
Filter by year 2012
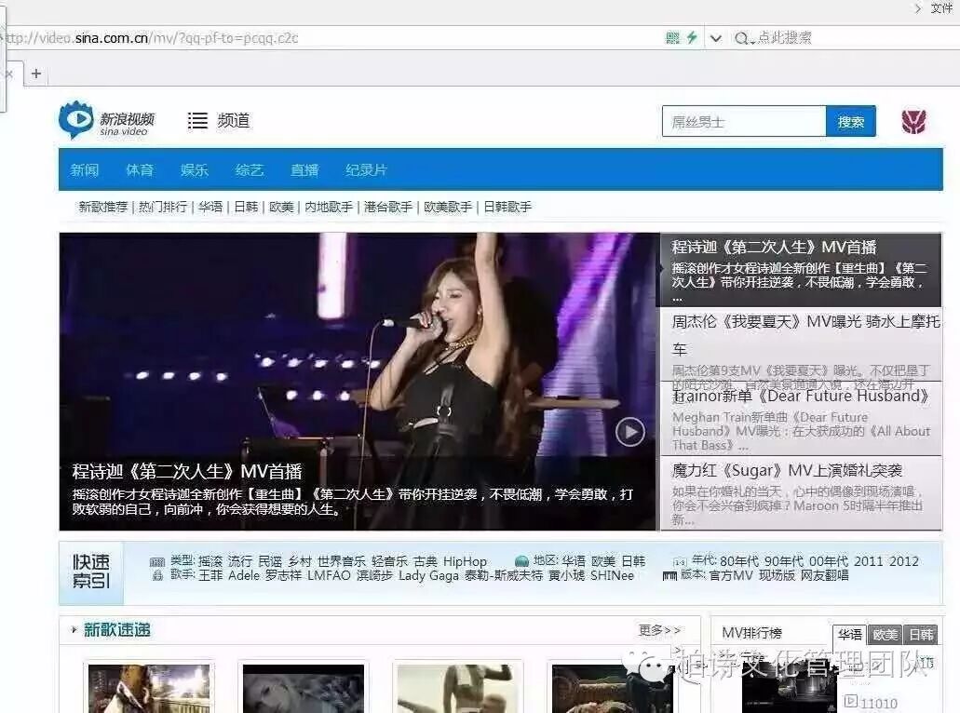[904, 561]
